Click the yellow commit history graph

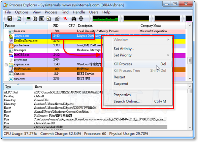[136, 19]
